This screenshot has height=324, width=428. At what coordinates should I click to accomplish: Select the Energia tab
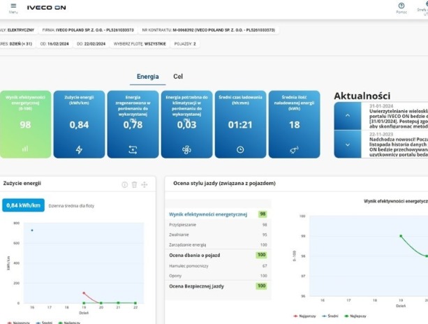tap(147, 77)
